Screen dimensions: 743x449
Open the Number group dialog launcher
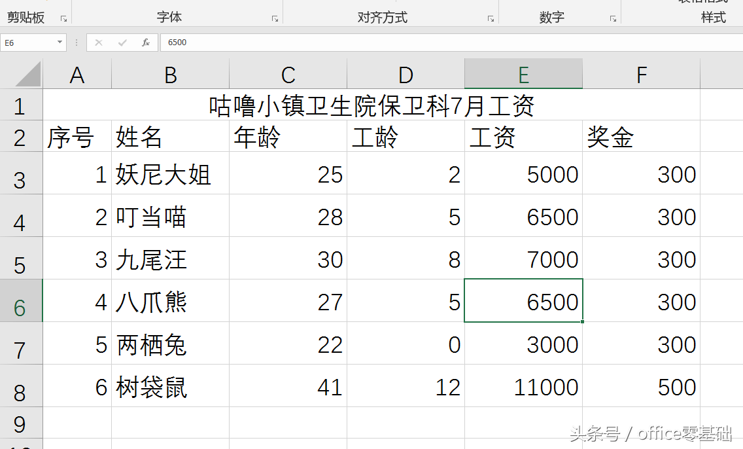click(x=613, y=19)
